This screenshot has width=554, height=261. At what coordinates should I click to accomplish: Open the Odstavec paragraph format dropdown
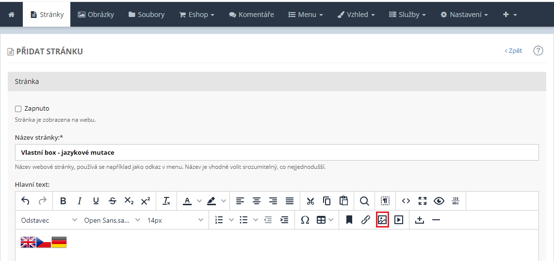point(49,220)
